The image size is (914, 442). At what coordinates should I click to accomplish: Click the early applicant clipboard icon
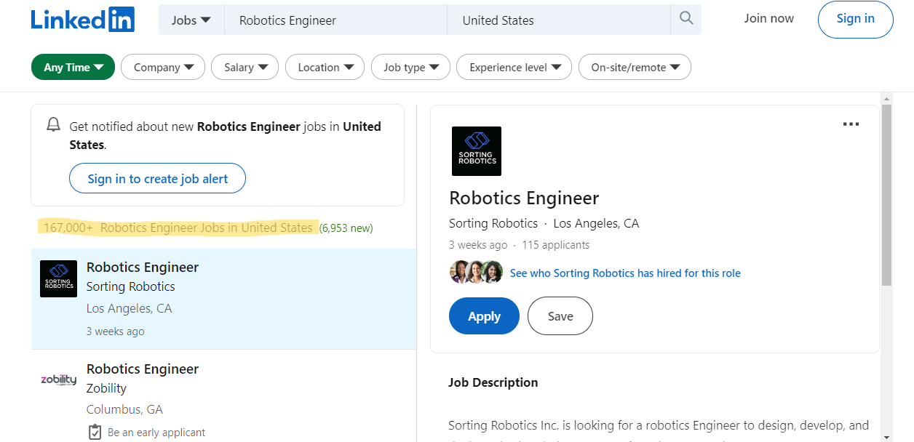click(x=95, y=432)
